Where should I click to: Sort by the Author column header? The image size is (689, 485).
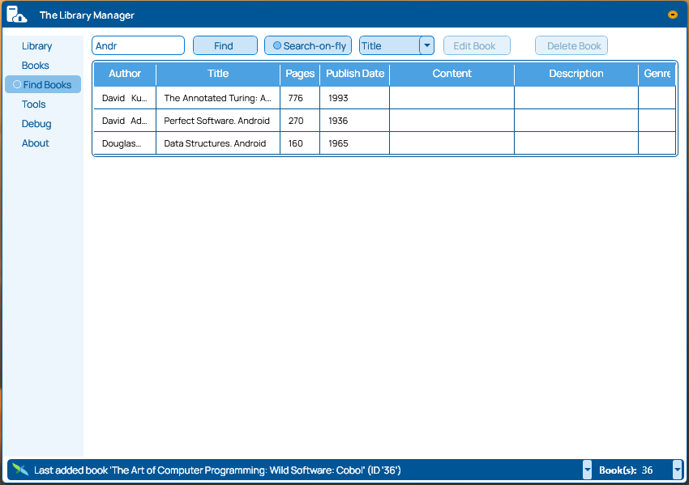pos(124,74)
